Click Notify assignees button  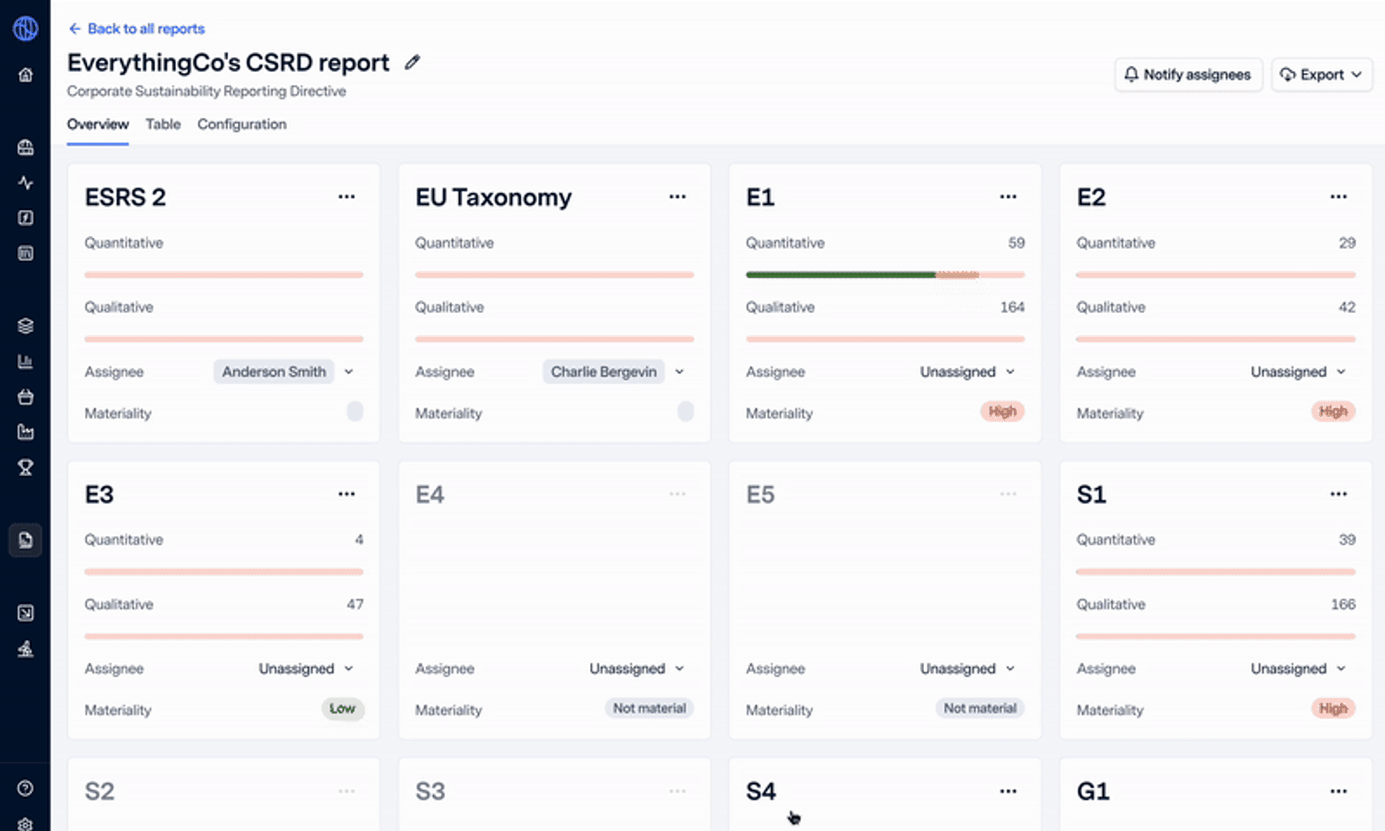pyautogui.click(x=1188, y=75)
